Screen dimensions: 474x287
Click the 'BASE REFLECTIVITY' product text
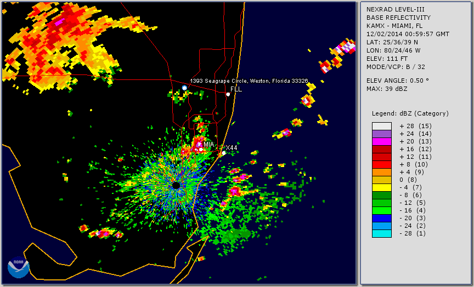tap(398, 18)
